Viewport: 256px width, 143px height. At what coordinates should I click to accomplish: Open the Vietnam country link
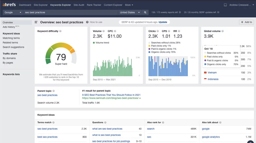pyautogui.click(x=212, y=72)
